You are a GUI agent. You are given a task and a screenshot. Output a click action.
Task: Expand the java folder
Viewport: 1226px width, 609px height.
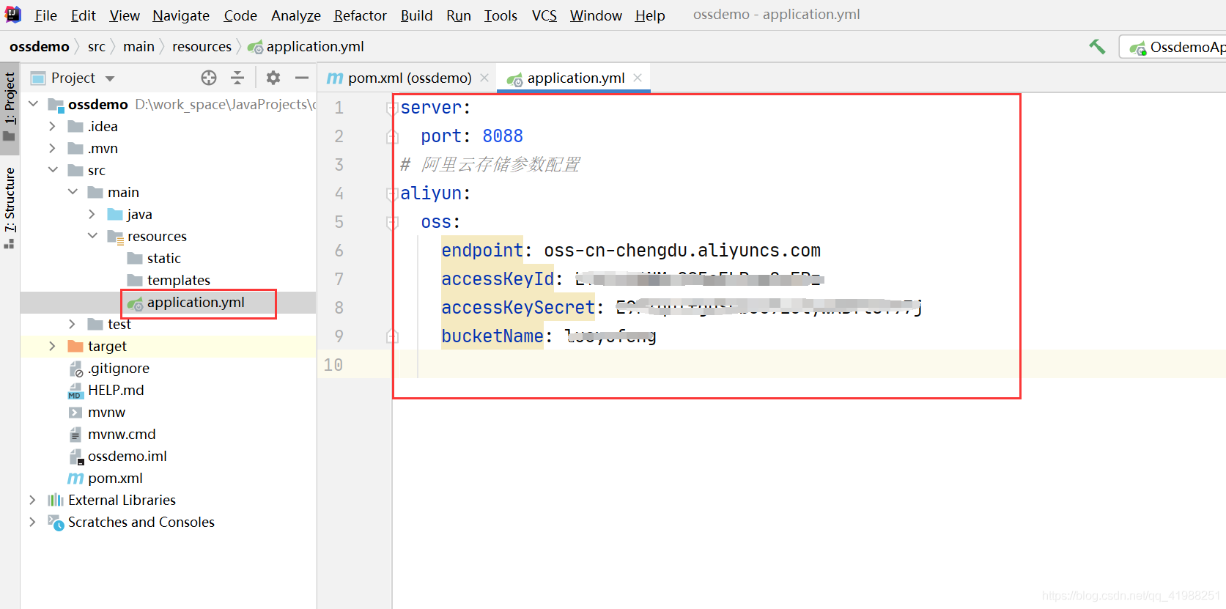(x=92, y=214)
